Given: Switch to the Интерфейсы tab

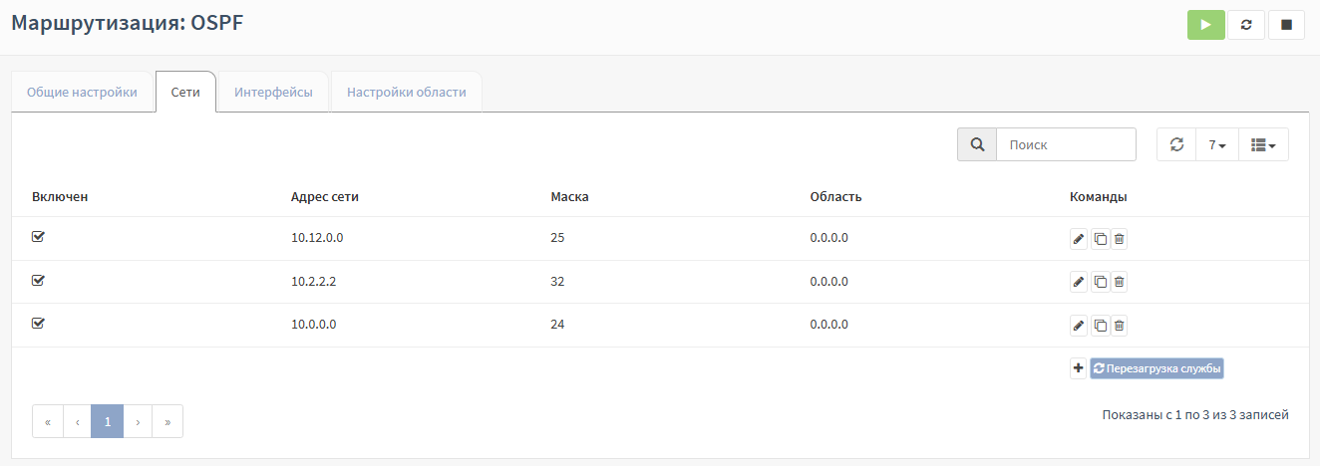Looking at the screenshot, I should 273,92.
